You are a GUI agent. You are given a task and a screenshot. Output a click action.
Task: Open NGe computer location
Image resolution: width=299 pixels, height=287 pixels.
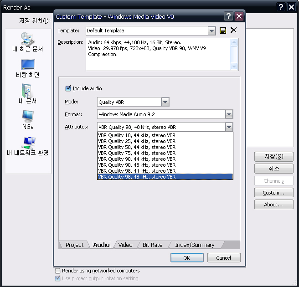28,120
